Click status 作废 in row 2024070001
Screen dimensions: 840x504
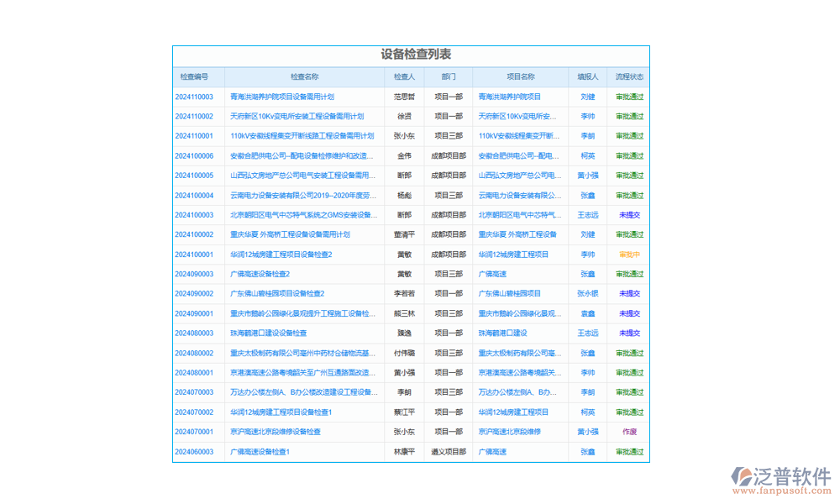pos(629,432)
